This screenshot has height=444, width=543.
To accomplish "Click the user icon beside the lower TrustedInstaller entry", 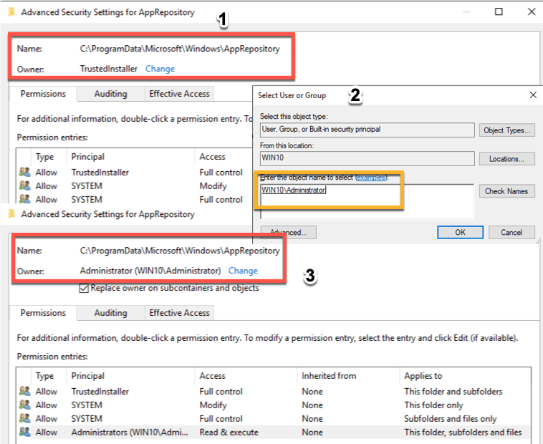I will pyautogui.click(x=25, y=392).
